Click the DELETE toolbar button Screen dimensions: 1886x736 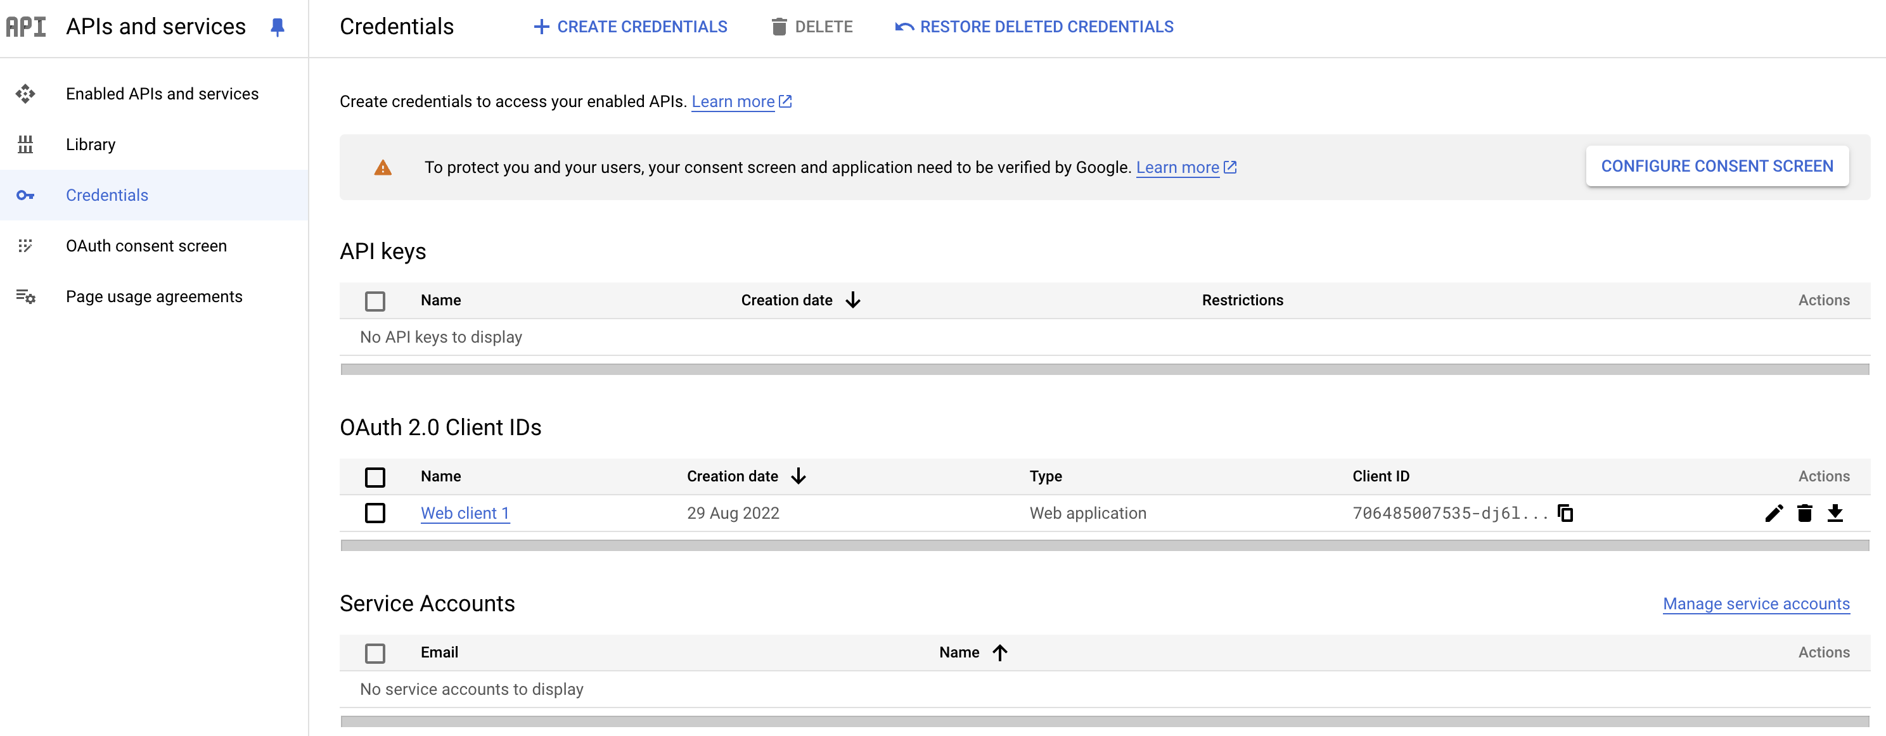coord(812,27)
